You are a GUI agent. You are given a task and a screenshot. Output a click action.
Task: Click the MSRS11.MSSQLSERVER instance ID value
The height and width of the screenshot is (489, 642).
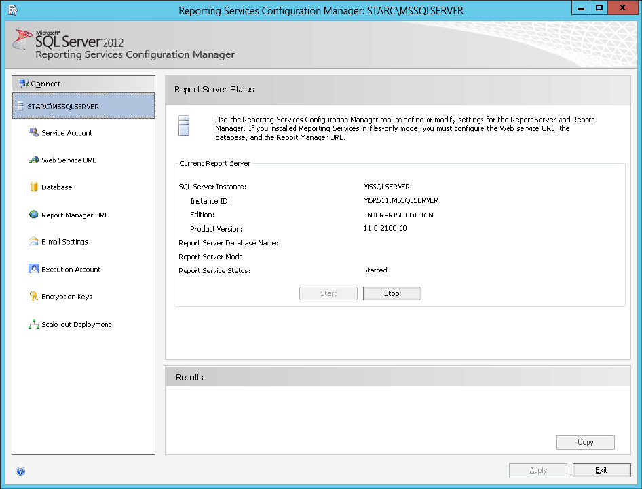[400, 200]
